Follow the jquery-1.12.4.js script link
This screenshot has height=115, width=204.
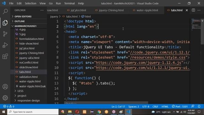pyautogui.click(x=139, y=63)
